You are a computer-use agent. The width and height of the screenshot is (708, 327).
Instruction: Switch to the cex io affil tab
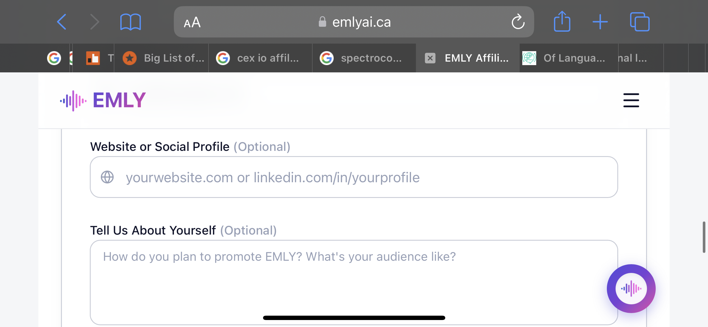(x=260, y=58)
